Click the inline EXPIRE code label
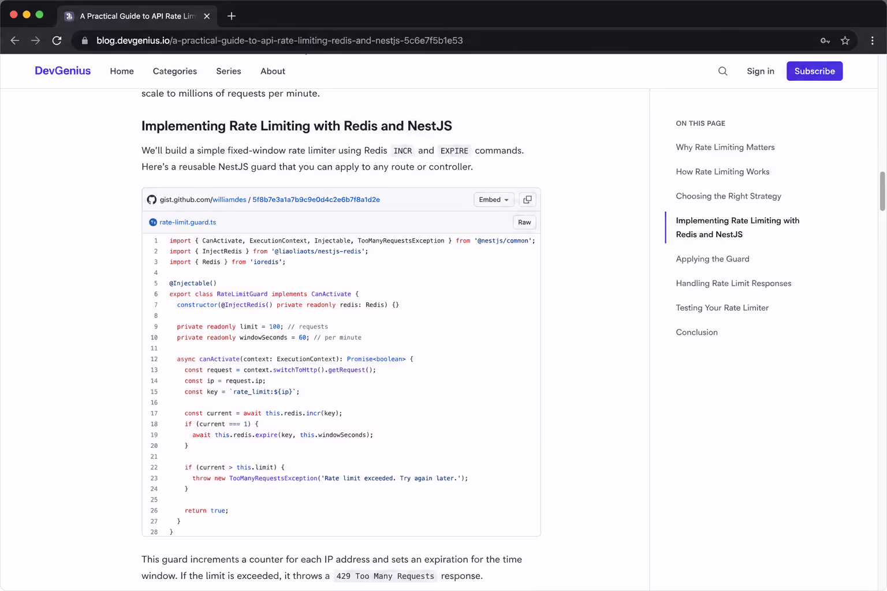Viewport: 887px width, 591px height. click(454, 151)
